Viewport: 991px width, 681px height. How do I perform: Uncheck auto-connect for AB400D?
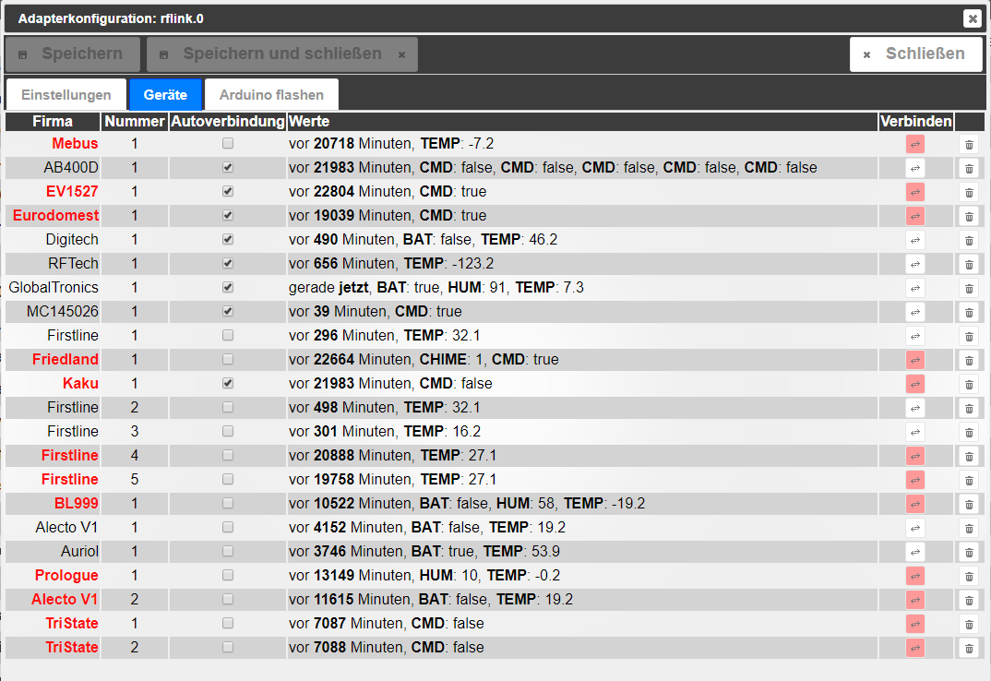(228, 168)
